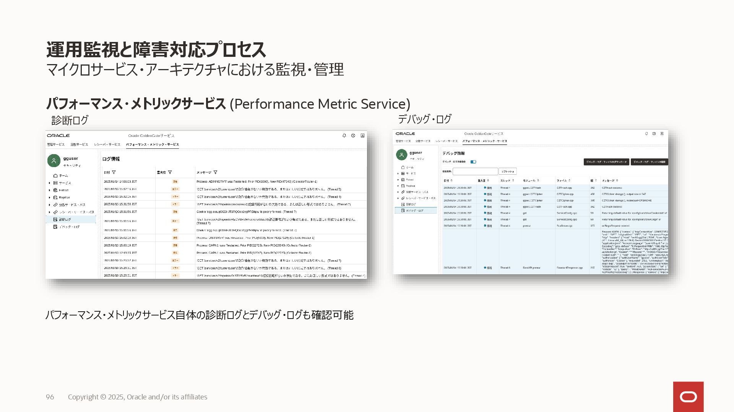Click the debug log file download button
The image size is (734, 412).
pos(606,162)
